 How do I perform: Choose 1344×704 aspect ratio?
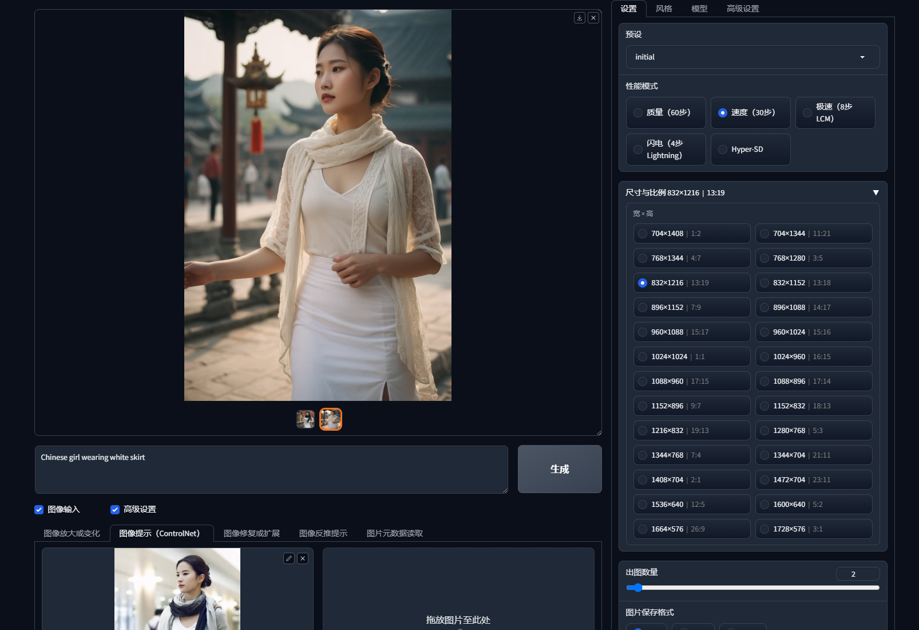click(x=814, y=455)
